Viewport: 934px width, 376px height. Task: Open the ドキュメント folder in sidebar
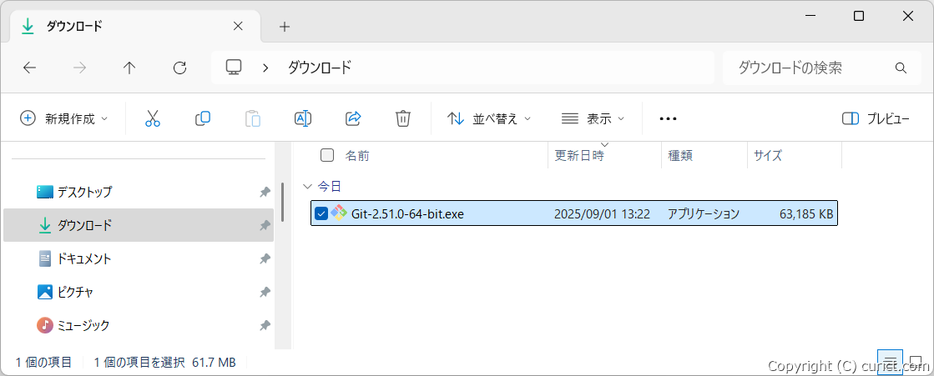pyautogui.click(x=83, y=258)
